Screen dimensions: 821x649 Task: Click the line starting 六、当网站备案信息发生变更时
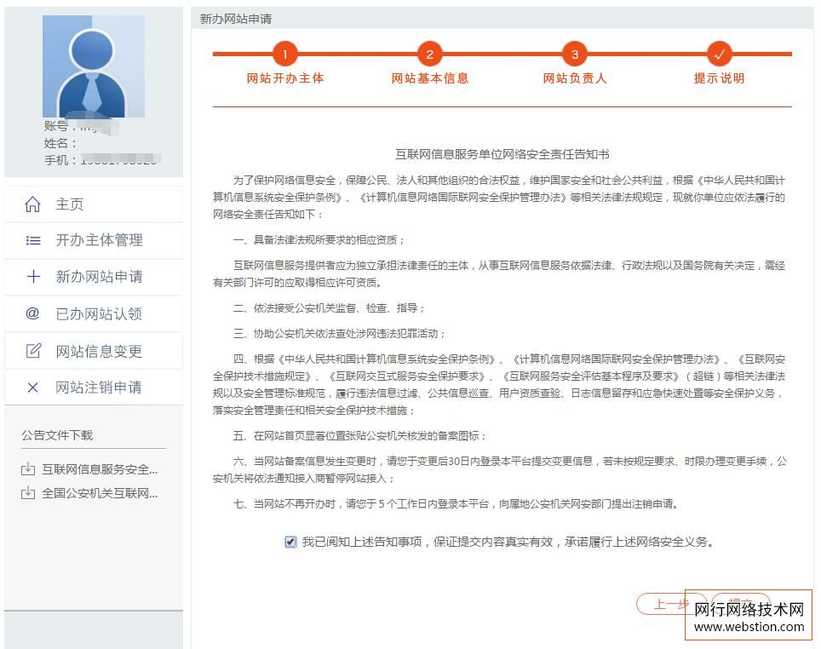coord(500,470)
